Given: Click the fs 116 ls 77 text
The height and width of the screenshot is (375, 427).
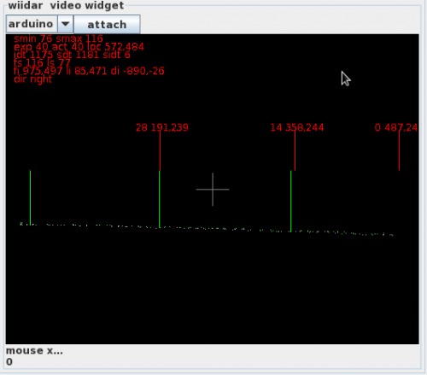Looking at the screenshot, I should pos(42,62).
